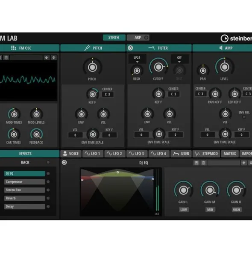Toggle the DJ EQ effect power button
Screen dimensions: 252x253
click(x=64, y=162)
